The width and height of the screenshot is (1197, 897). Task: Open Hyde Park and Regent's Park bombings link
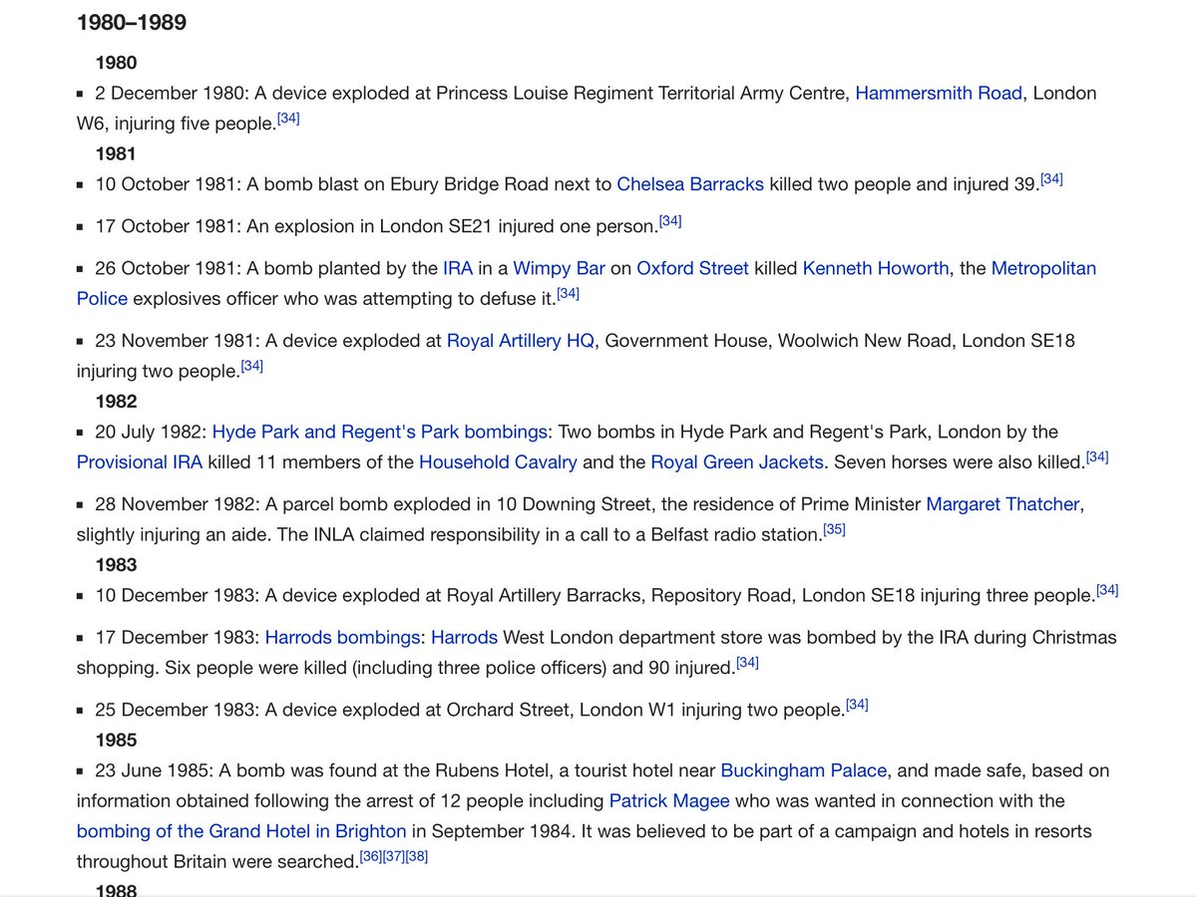(x=380, y=432)
